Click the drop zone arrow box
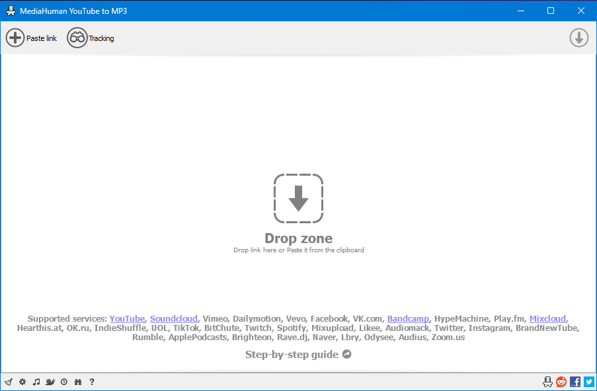The width and height of the screenshot is (597, 391). [x=299, y=198]
